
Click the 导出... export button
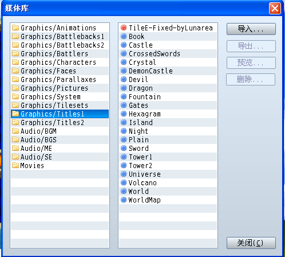(251, 46)
